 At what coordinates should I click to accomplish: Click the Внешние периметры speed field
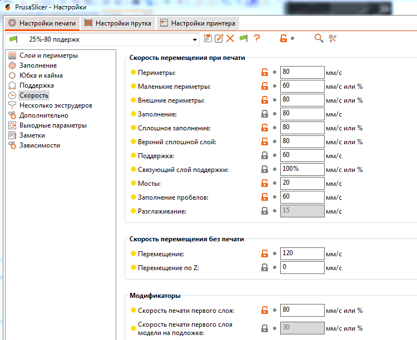tap(302, 100)
